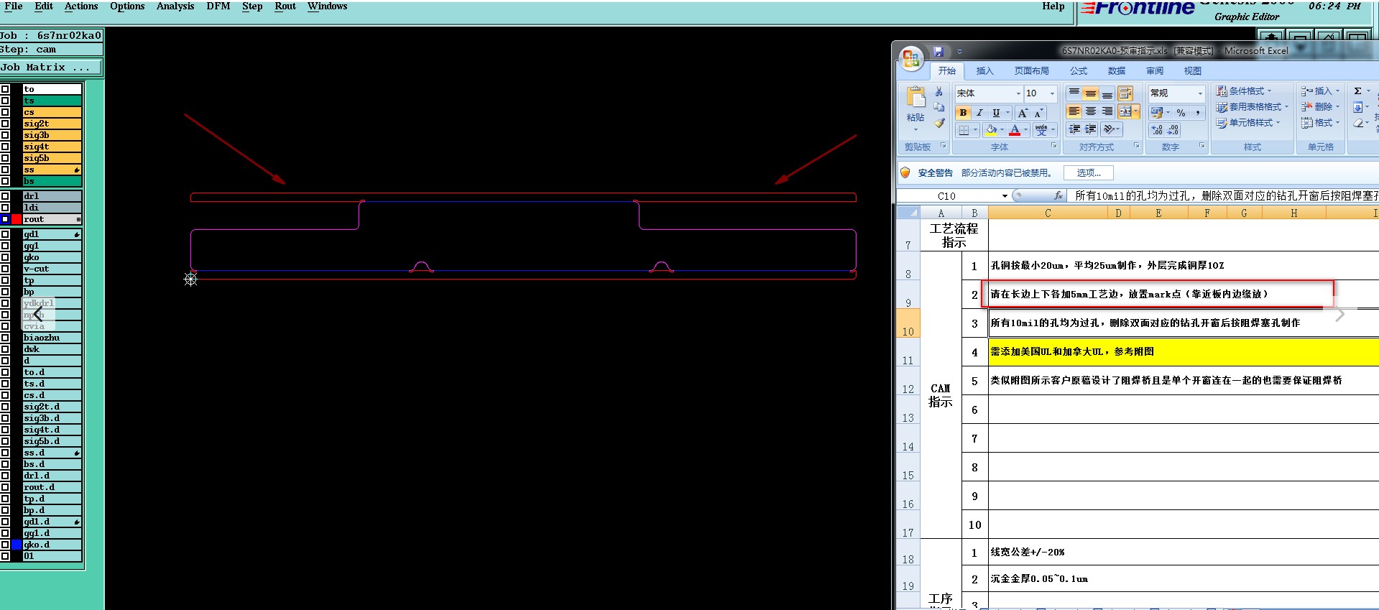
Task: Click the Delete cells (删除) button
Action: (x=1321, y=107)
